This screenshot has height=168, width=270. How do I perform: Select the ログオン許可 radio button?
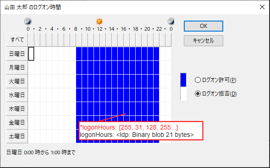tap(215, 80)
